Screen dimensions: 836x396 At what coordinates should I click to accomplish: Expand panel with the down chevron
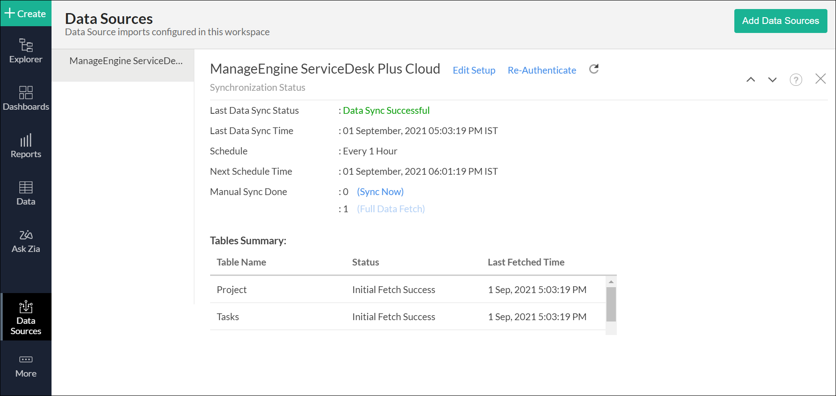pyautogui.click(x=772, y=80)
